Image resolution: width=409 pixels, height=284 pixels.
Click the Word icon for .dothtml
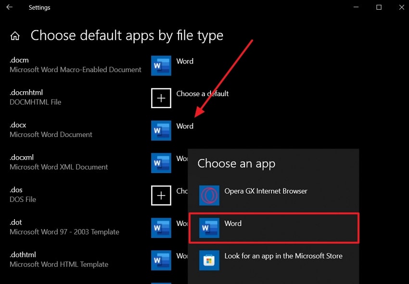point(161,260)
